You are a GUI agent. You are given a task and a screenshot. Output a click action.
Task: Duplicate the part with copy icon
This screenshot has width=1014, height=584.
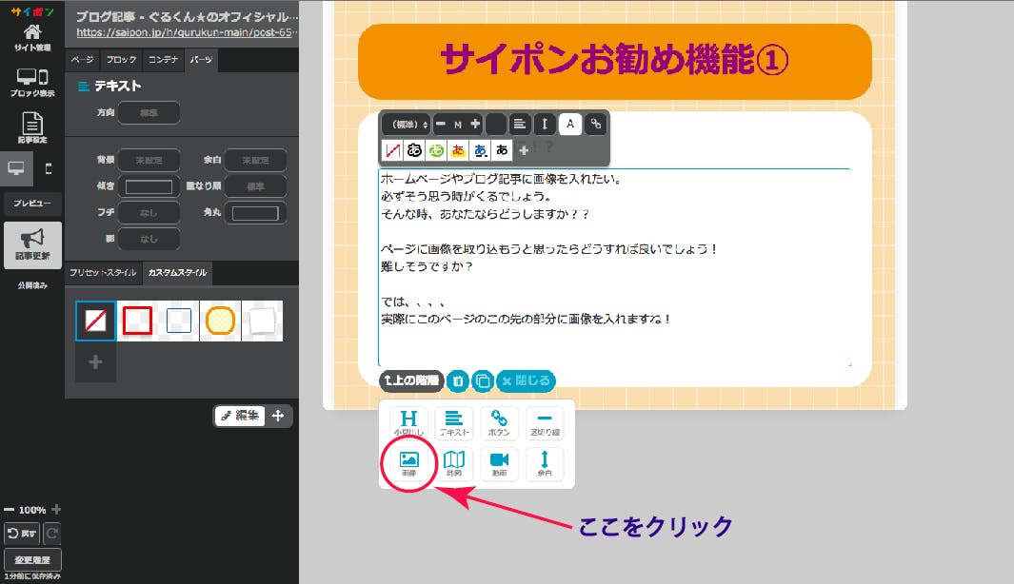pos(483,380)
